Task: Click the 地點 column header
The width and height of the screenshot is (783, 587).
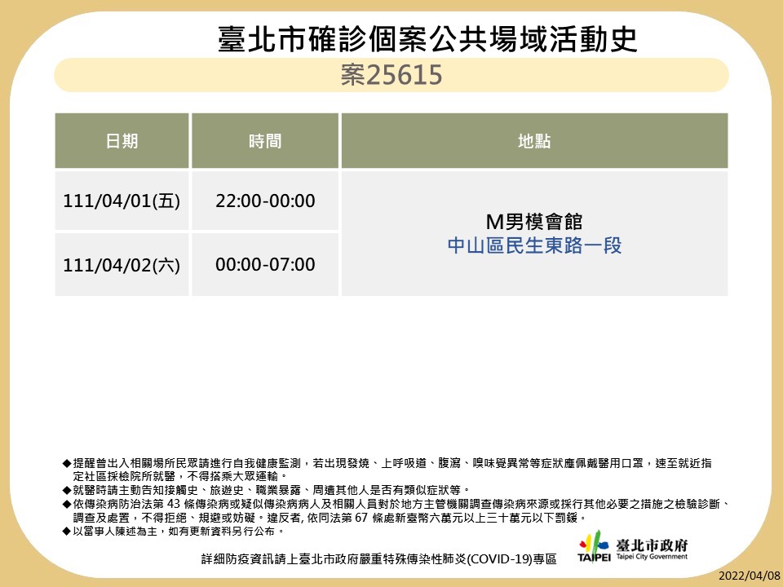Action: pos(534,141)
